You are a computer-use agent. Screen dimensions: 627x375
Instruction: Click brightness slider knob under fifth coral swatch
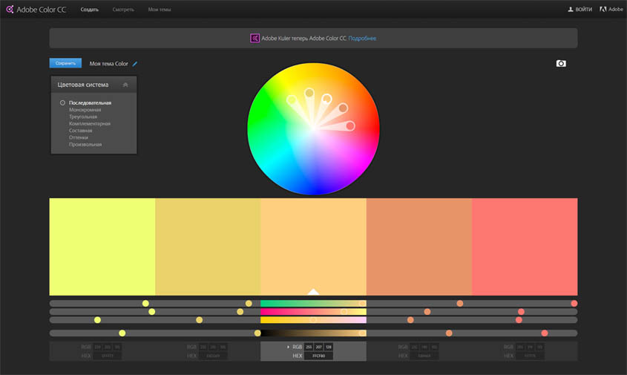tap(545, 333)
